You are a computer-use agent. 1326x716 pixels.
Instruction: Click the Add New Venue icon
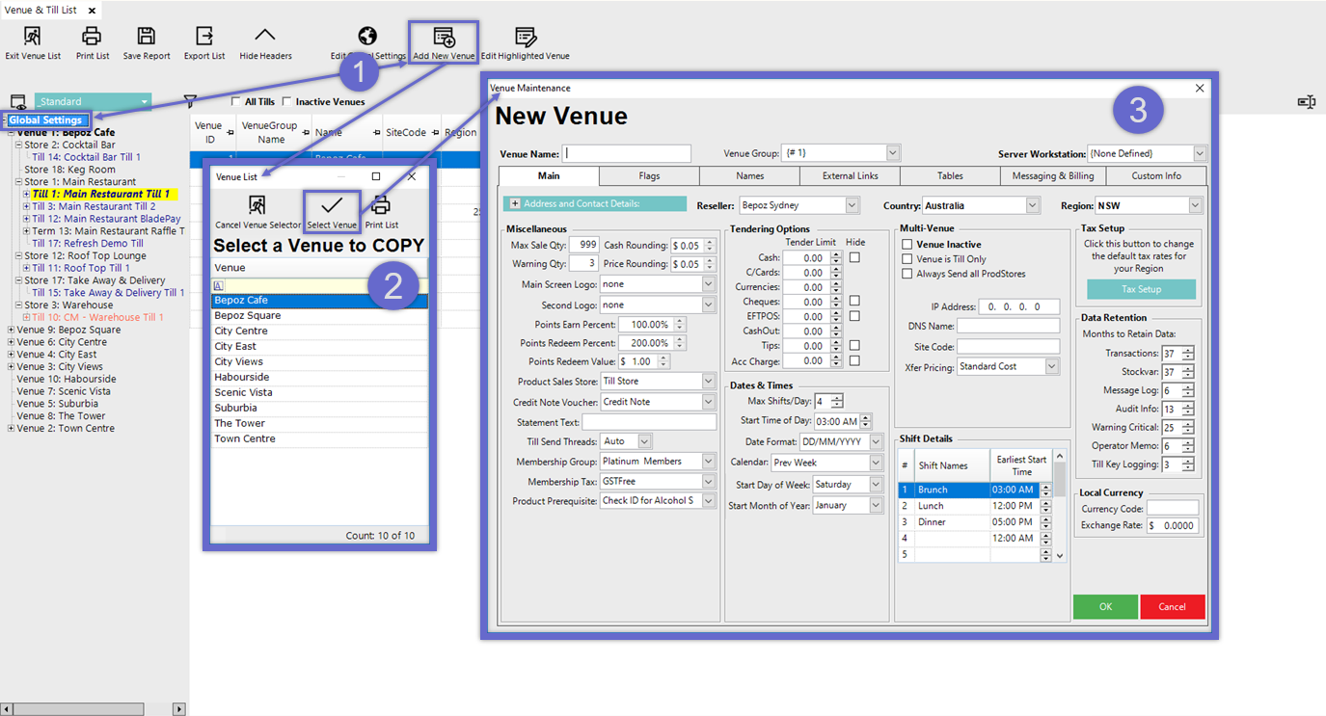[x=444, y=39]
